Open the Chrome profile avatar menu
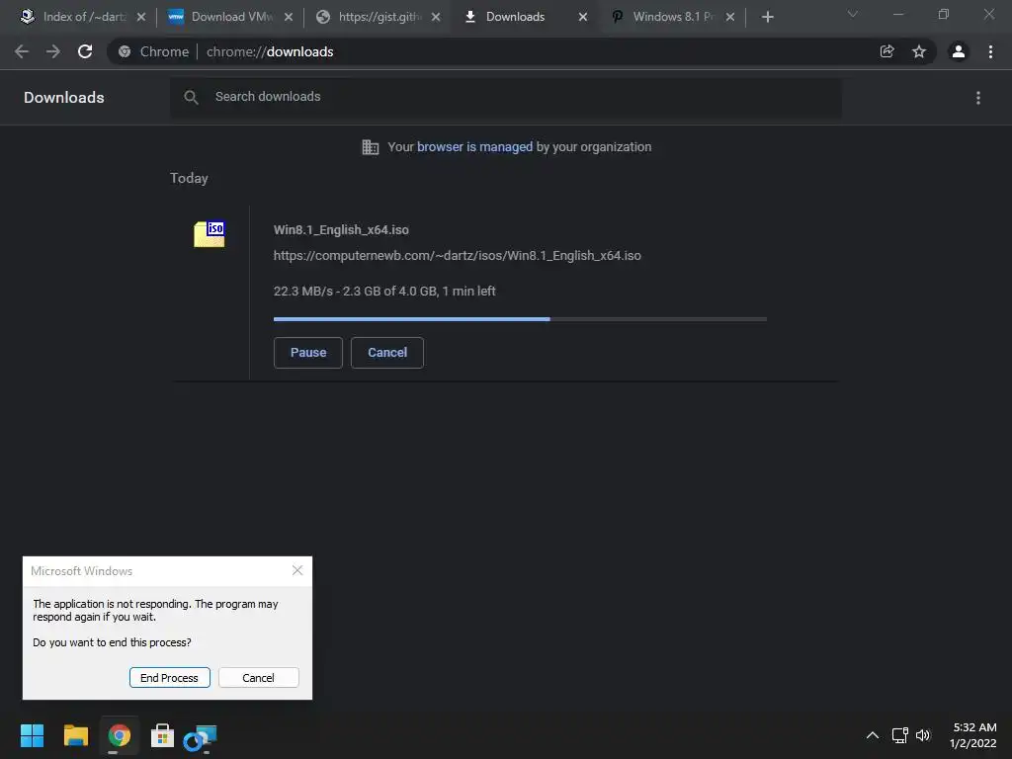 [x=959, y=51]
